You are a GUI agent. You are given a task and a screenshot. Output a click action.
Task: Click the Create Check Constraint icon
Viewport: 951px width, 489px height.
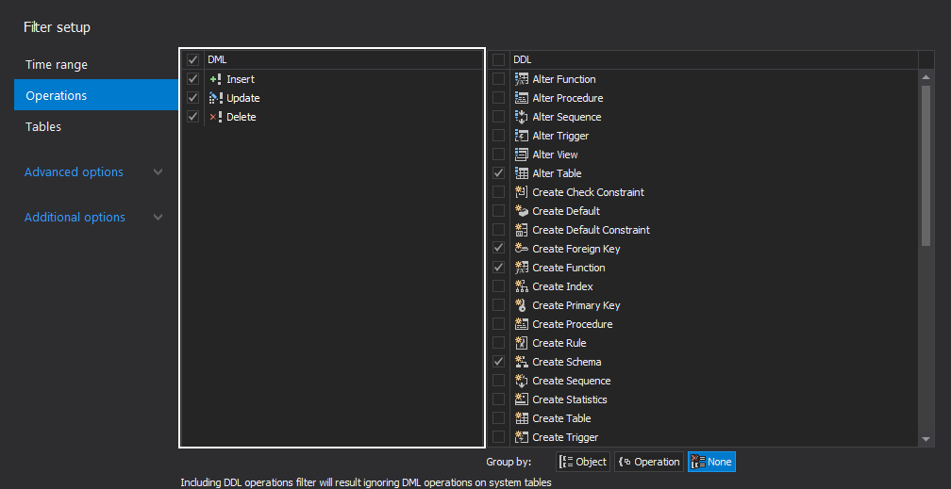[x=521, y=192]
